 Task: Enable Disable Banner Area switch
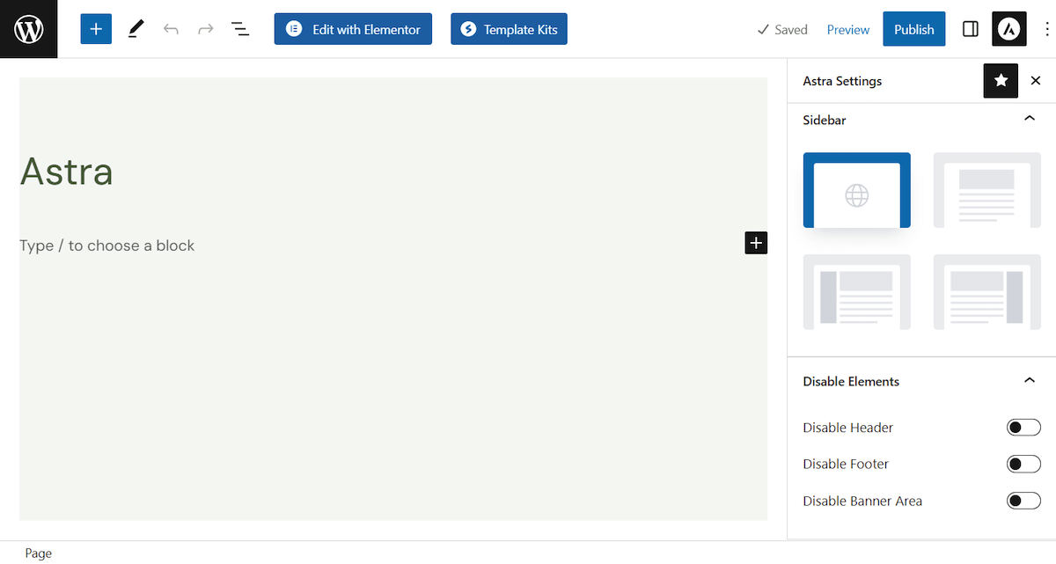click(x=1023, y=500)
